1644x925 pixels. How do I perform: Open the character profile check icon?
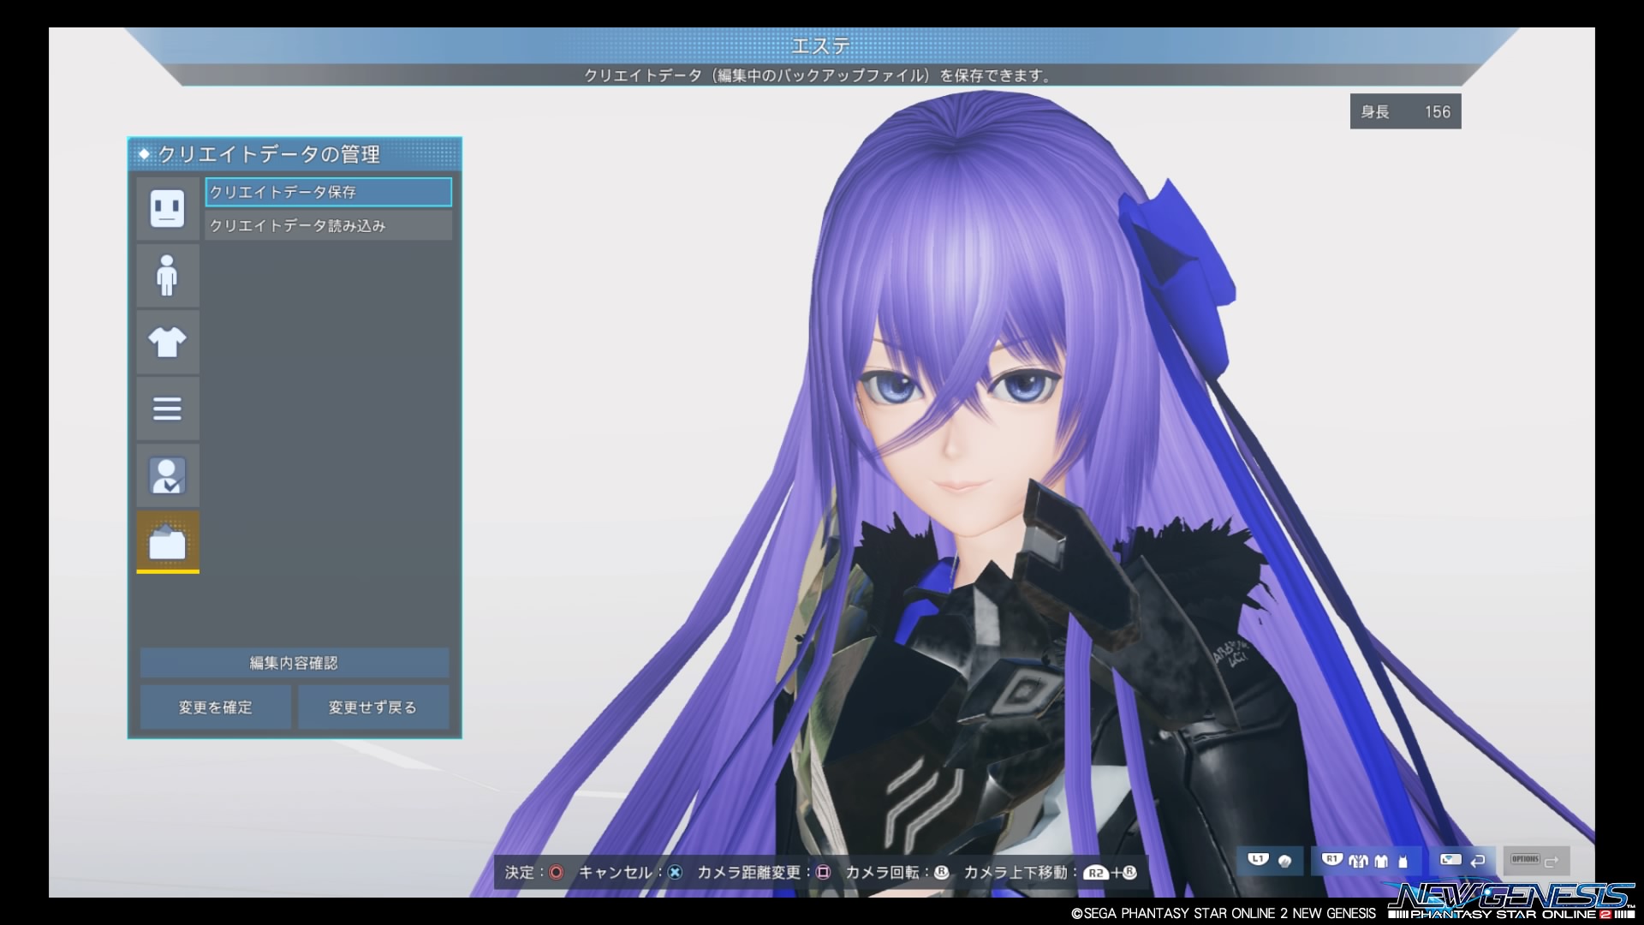pyautogui.click(x=168, y=475)
